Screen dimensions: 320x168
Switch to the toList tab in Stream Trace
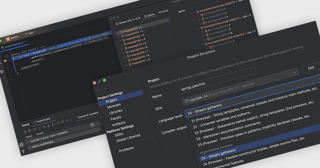pos(163,11)
